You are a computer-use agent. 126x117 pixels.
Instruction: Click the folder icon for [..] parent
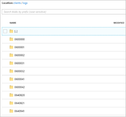(x=11, y=31)
